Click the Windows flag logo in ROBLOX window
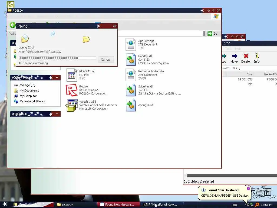 (x=216, y=17)
